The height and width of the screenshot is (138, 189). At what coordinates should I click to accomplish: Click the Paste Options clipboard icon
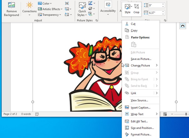click(x=134, y=44)
